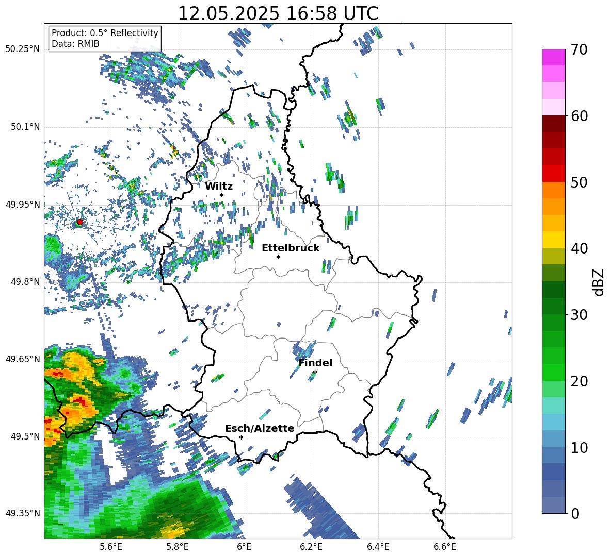Pick the bottom slate-blue 0 dBZ swatch
The width and height of the screenshot is (611, 557).
coord(553,505)
